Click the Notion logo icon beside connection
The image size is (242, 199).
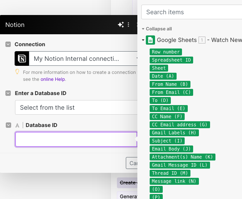pos(22,59)
